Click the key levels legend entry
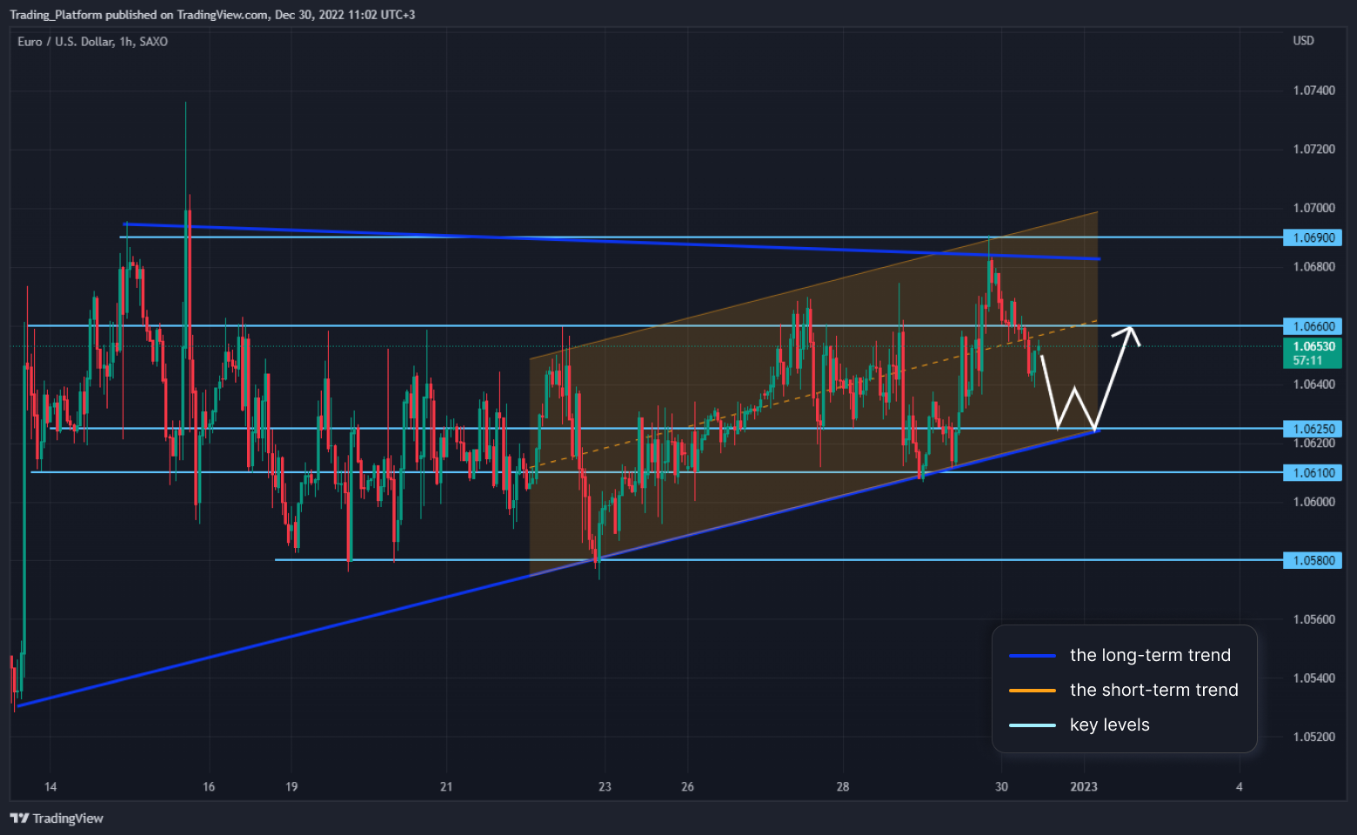The width and height of the screenshot is (1357, 835). click(1080, 725)
